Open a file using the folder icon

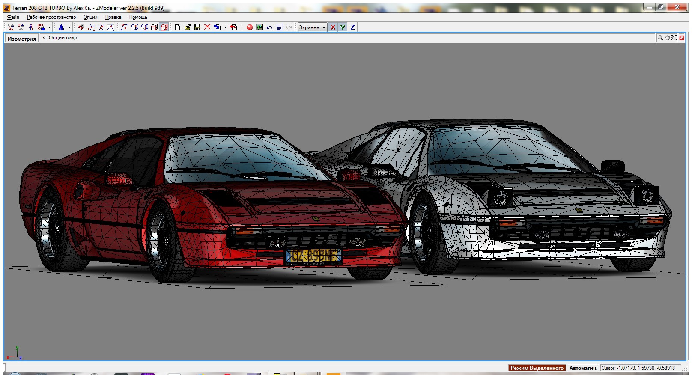point(187,27)
